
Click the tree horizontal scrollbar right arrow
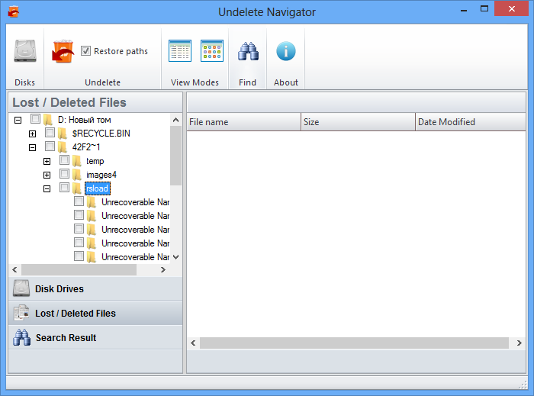coord(163,269)
